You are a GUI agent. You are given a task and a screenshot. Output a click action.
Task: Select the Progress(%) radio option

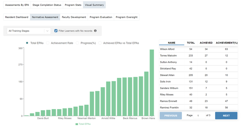click(x=78, y=43)
